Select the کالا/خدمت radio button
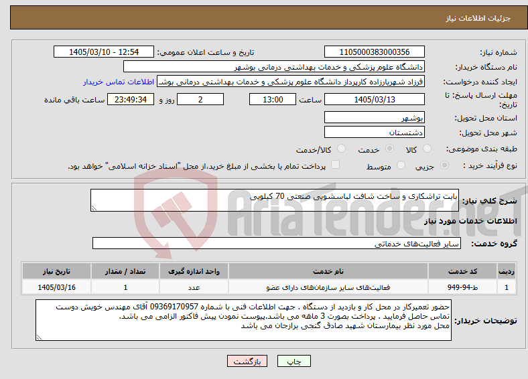Viewport: 528px width, 379px height. click(341, 149)
